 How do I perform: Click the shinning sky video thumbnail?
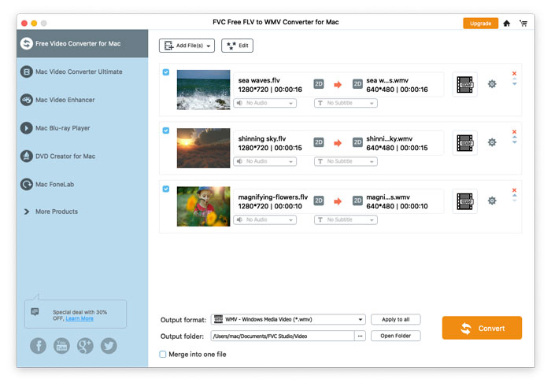pos(203,148)
